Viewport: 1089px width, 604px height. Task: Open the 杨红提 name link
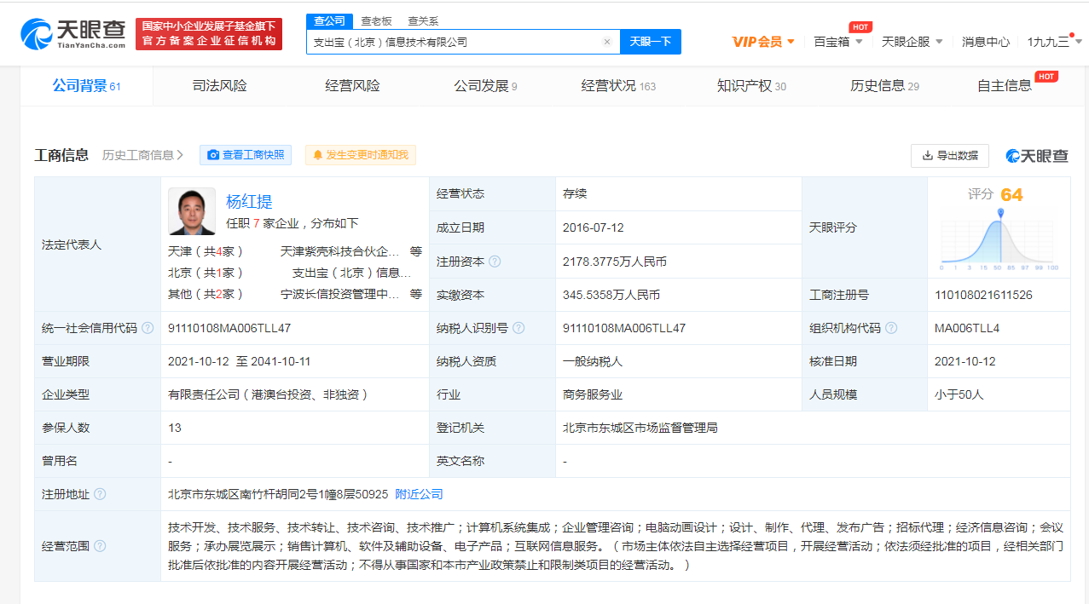pyautogui.click(x=249, y=202)
